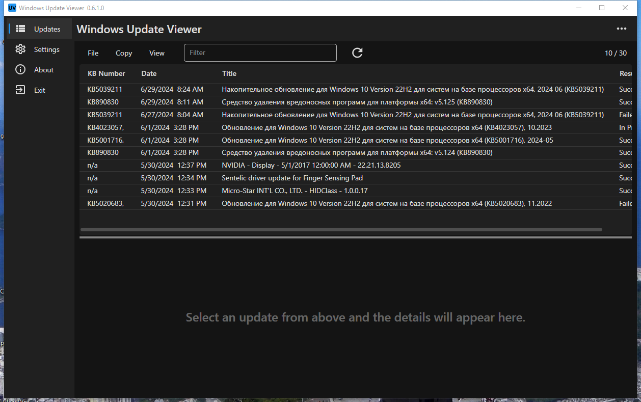Maximize the Windows Update Viewer window
641x402 pixels.
click(x=602, y=8)
